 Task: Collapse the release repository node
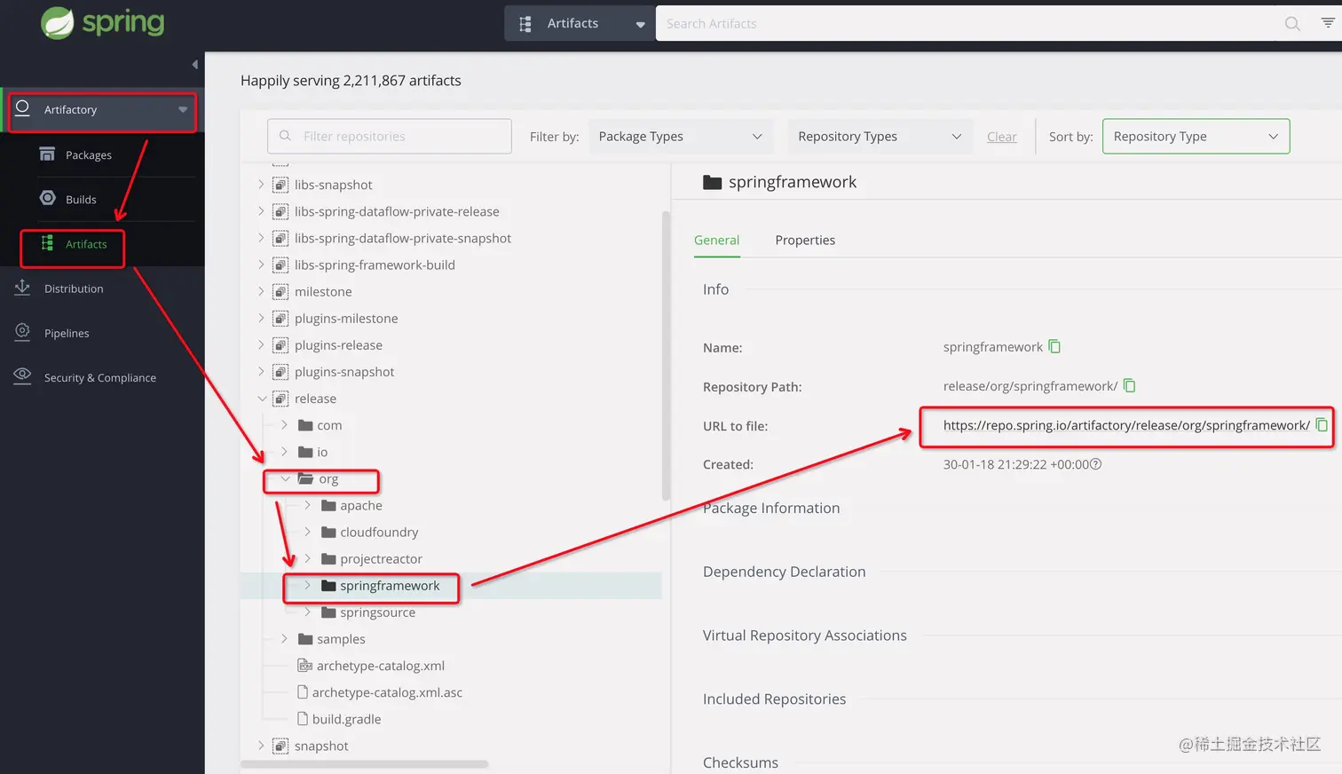(262, 399)
